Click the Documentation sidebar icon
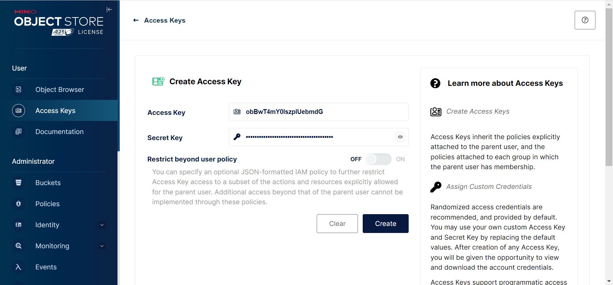The width and height of the screenshot is (613, 285). tap(19, 132)
